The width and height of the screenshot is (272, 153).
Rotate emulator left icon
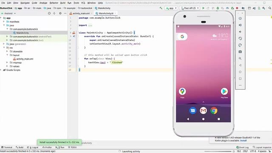pos(240,39)
